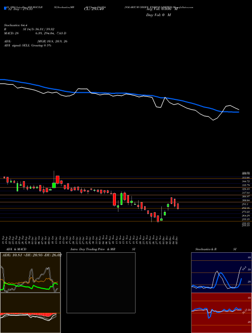The height and width of the screenshot is (333, 252).
Task: Click the 344.72 price axis label
Action: click(x=247, y=181)
